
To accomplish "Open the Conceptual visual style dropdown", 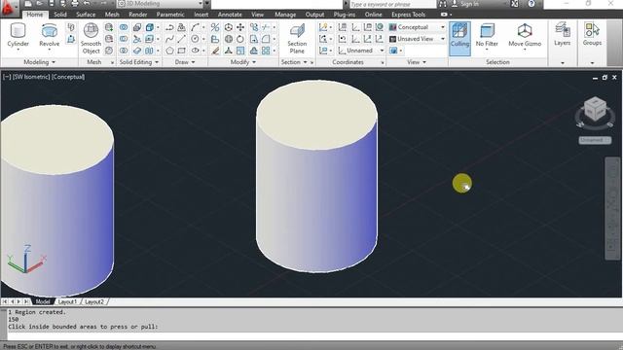I will (417, 27).
